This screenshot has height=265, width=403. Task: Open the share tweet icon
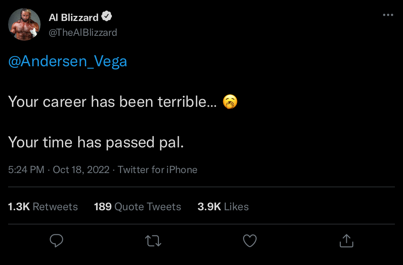pyautogui.click(x=346, y=241)
